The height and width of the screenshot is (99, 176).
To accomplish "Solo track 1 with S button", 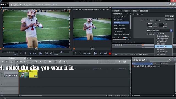I will pyautogui.click(x=7, y=76).
